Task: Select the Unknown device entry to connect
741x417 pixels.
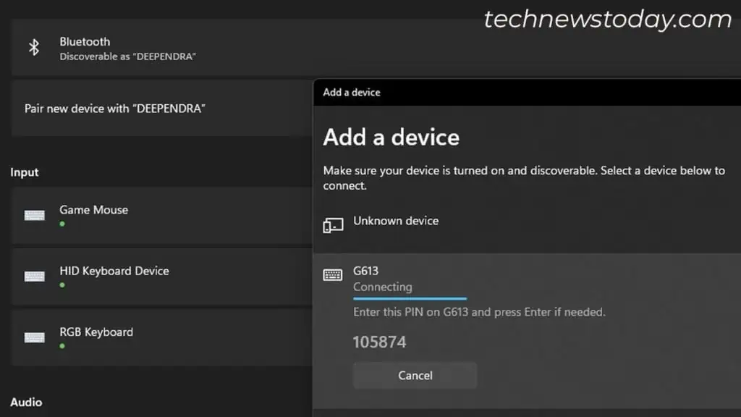Action: [396, 221]
